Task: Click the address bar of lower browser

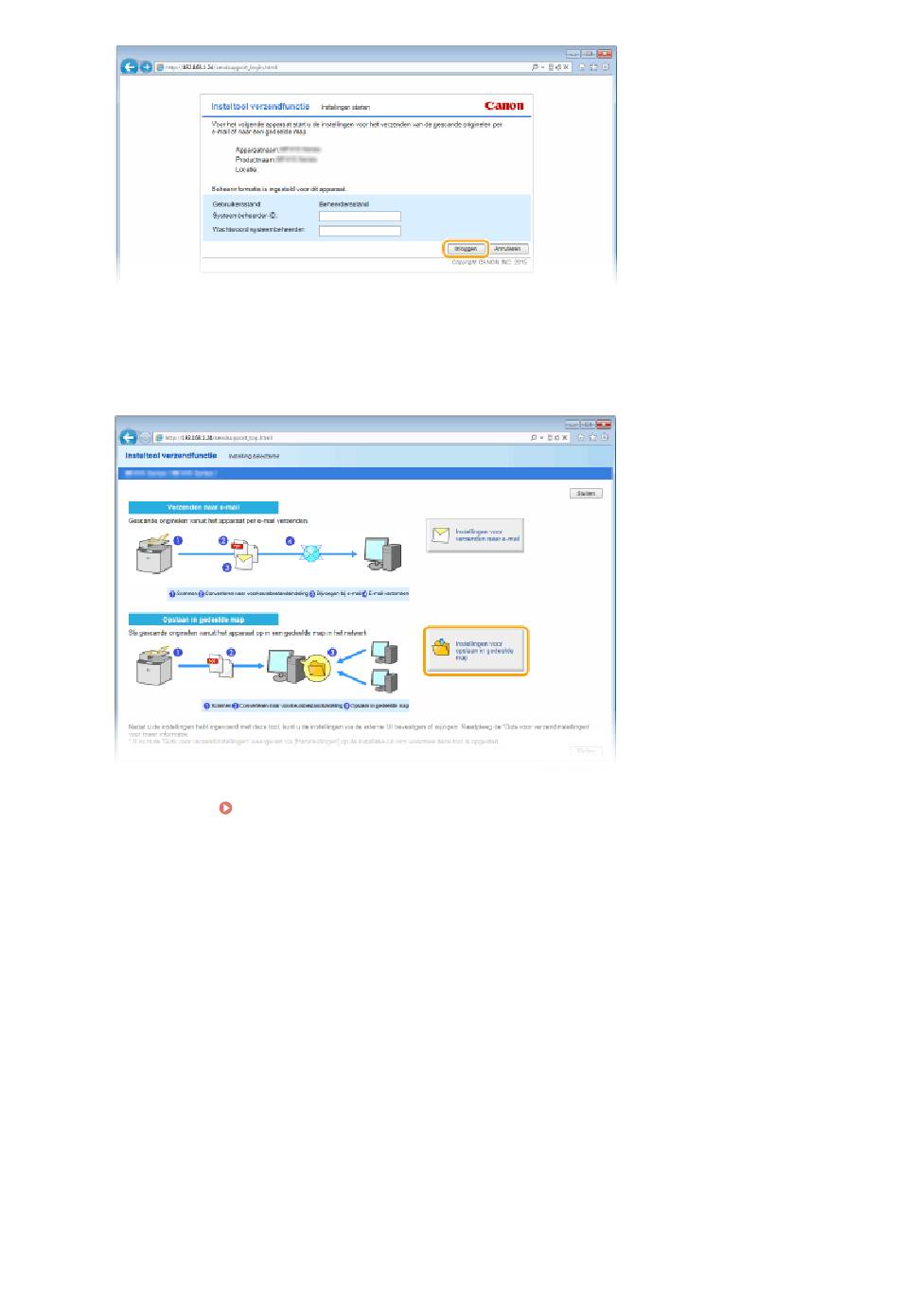Action: [341, 438]
